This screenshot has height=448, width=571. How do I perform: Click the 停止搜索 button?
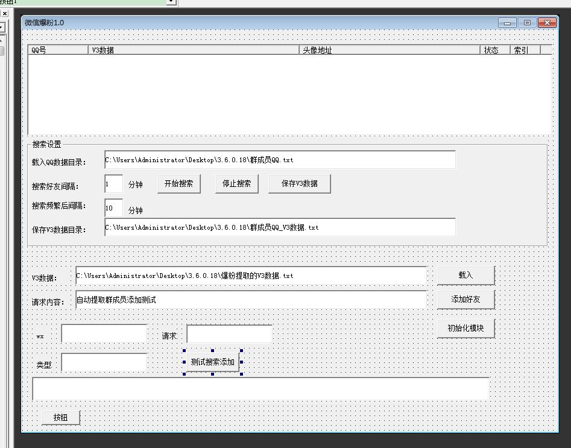pyautogui.click(x=237, y=183)
